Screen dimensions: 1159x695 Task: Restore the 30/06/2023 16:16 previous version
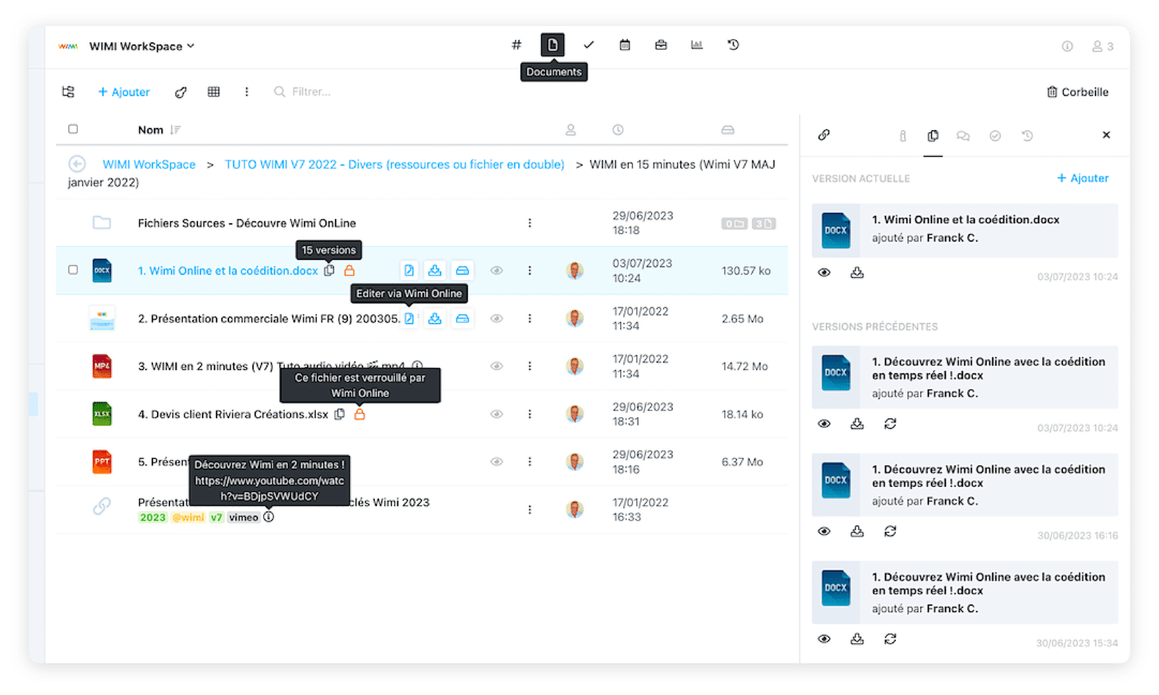(890, 532)
